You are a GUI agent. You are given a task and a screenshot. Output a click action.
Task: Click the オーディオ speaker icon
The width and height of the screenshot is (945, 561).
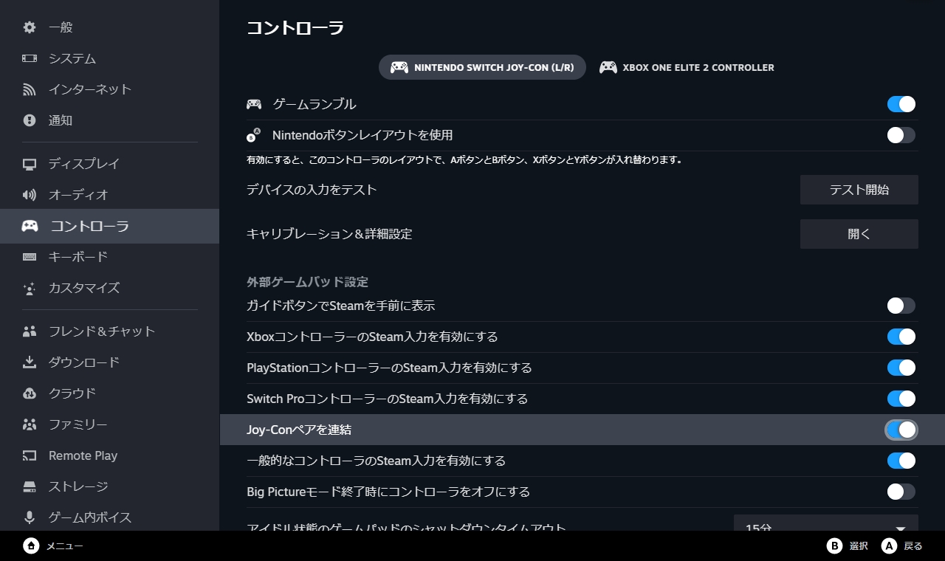[x=30, y=195]
